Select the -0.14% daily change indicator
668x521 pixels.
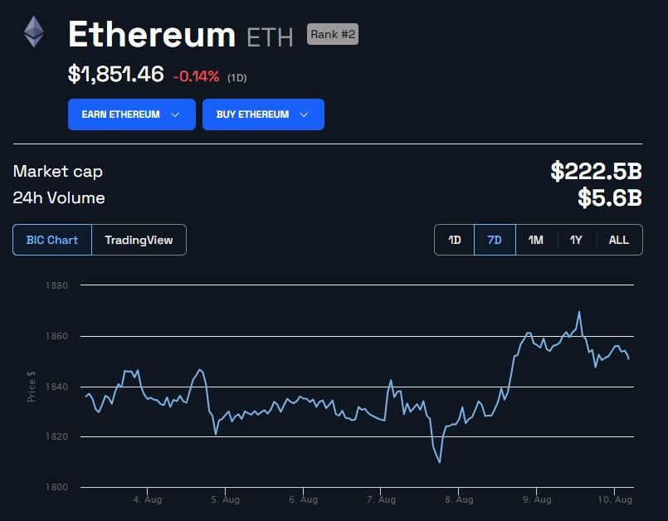click(x=196, y=75)
